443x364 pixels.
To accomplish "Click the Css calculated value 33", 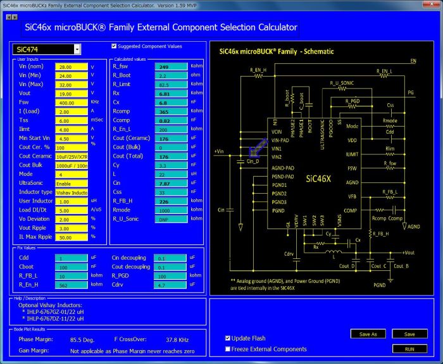I will (172, 192).
